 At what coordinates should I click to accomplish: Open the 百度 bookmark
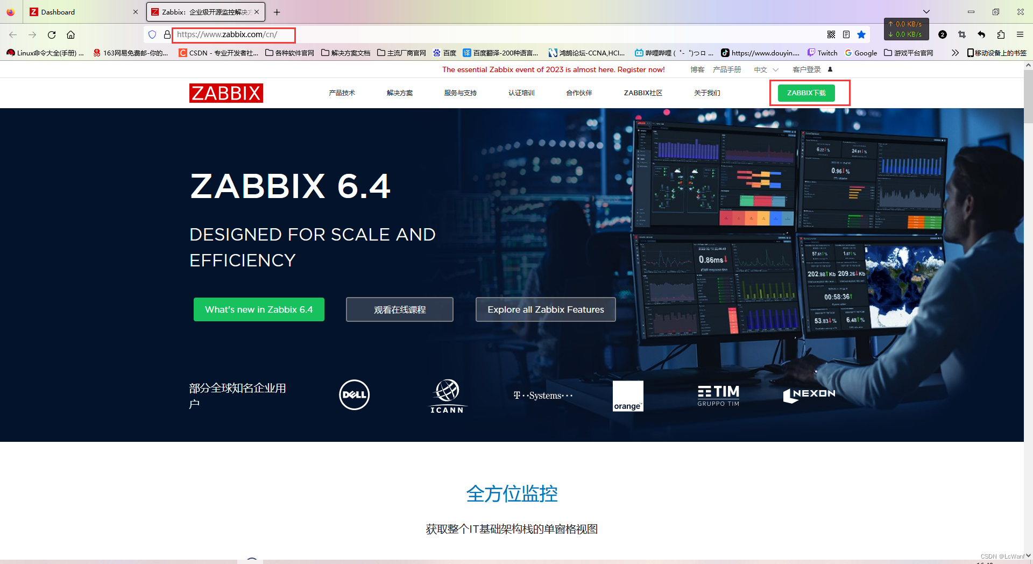pos(444,53)
